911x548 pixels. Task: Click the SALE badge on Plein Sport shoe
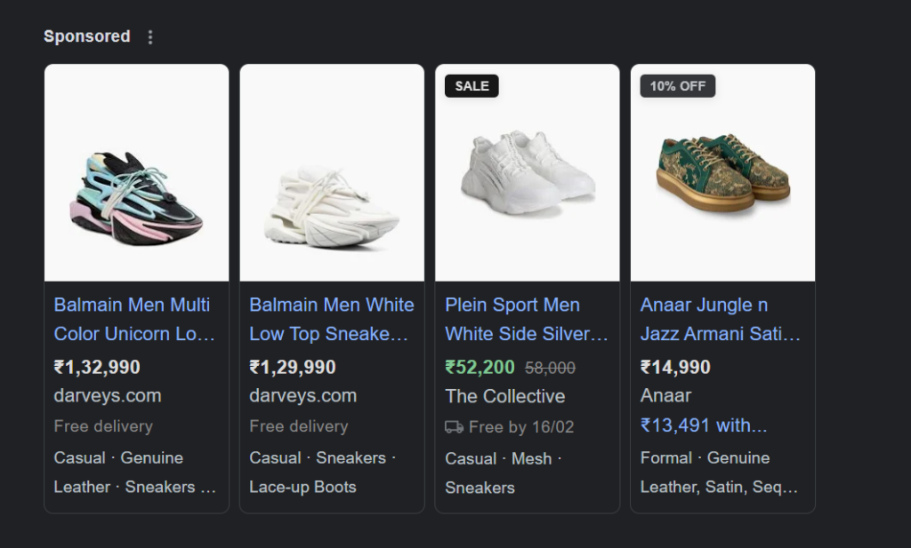point(472,86)
